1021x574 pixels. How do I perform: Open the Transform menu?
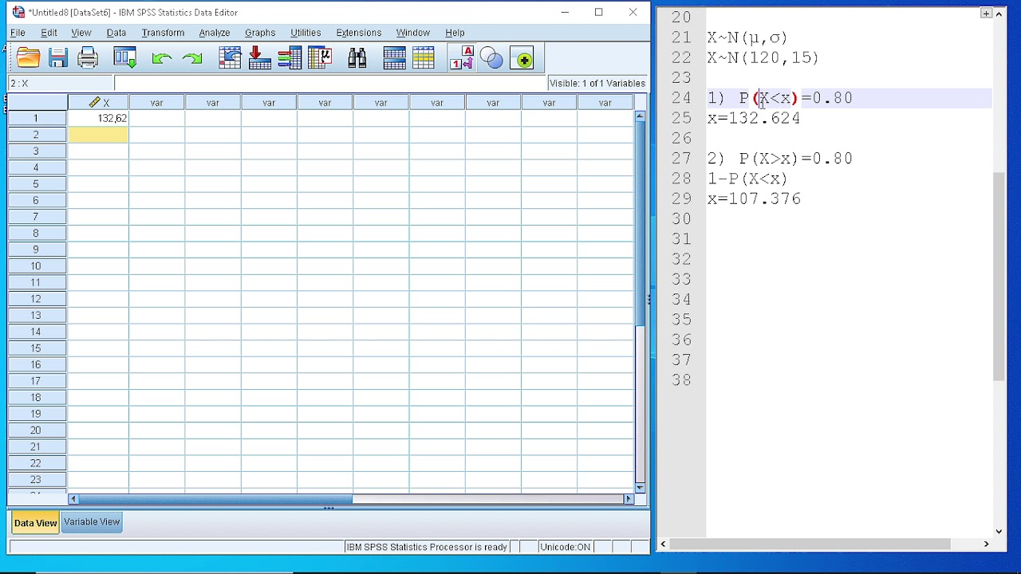tap(163, 33)
